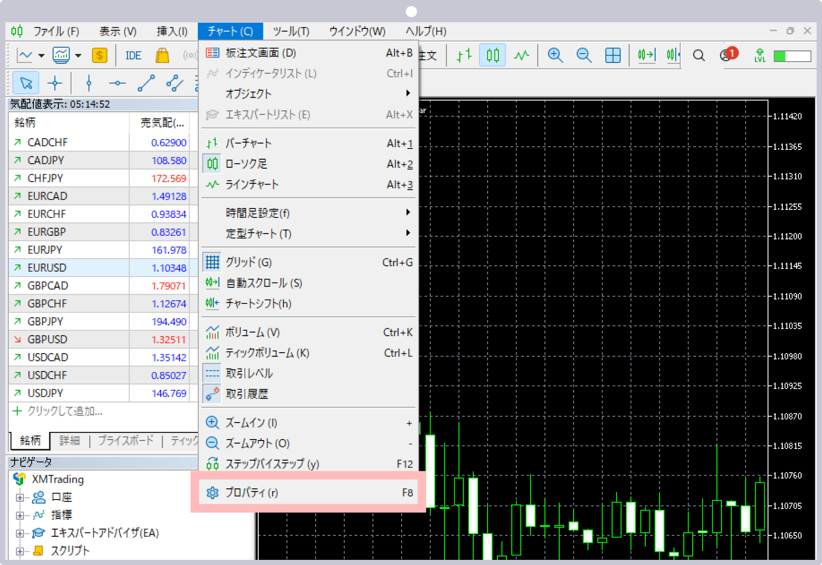
Task: Toggle 取引履歴 display
Action: (x=308, y=394)
